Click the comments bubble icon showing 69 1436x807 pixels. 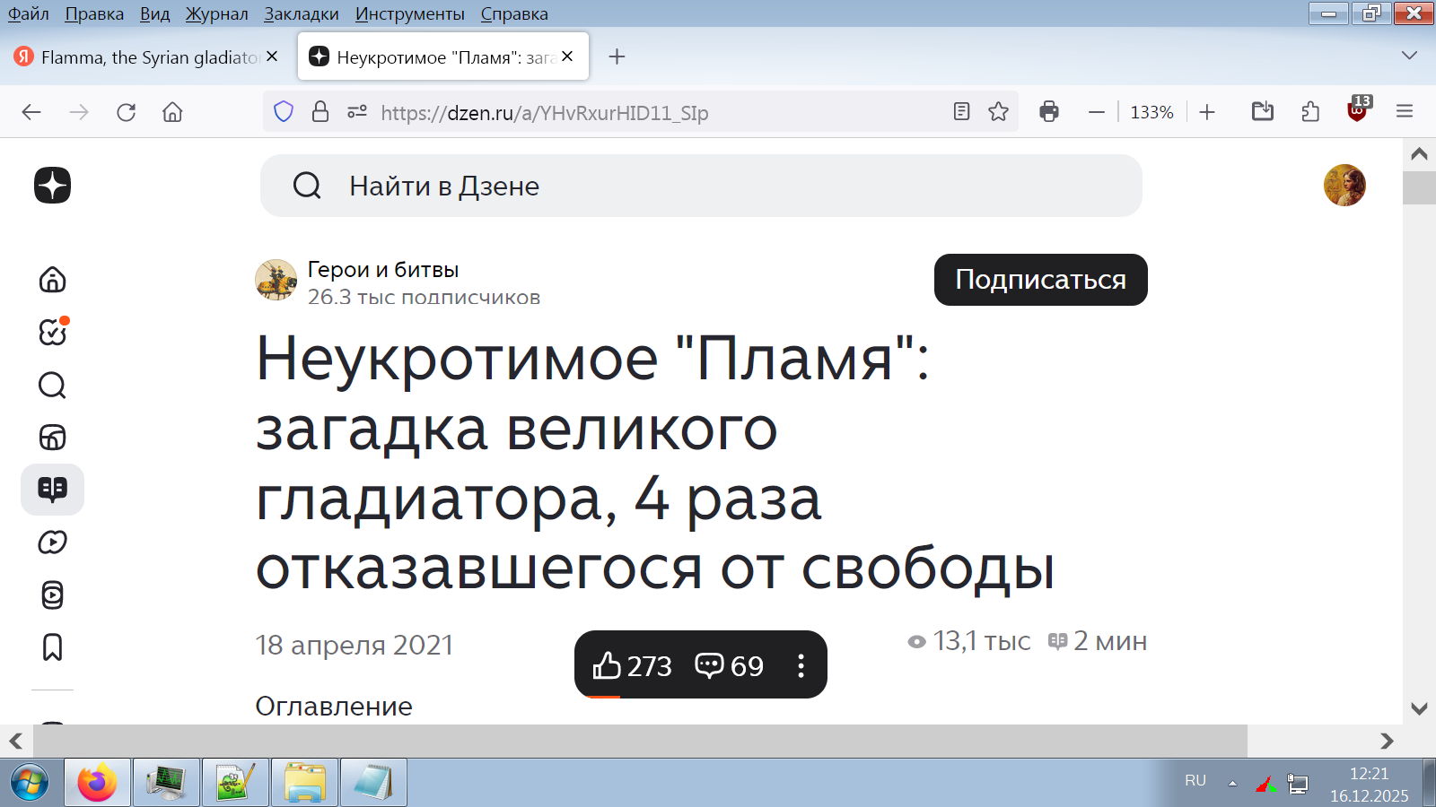click(x=709, y=665)
